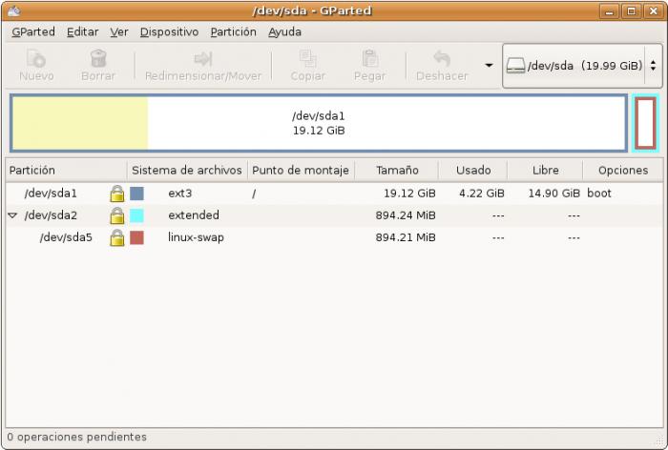Click the Usado column header
Image resolution: width=668 pixels, height=450 pixels.
tap(473, 171)
